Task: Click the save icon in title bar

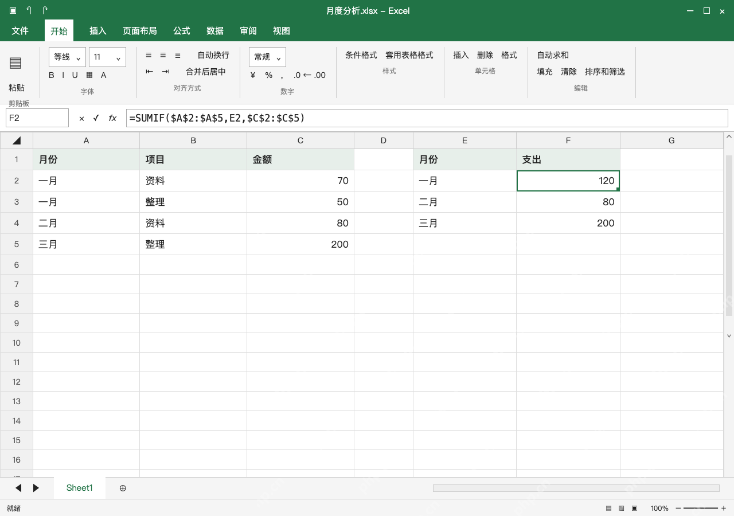Action: [13, 10]
